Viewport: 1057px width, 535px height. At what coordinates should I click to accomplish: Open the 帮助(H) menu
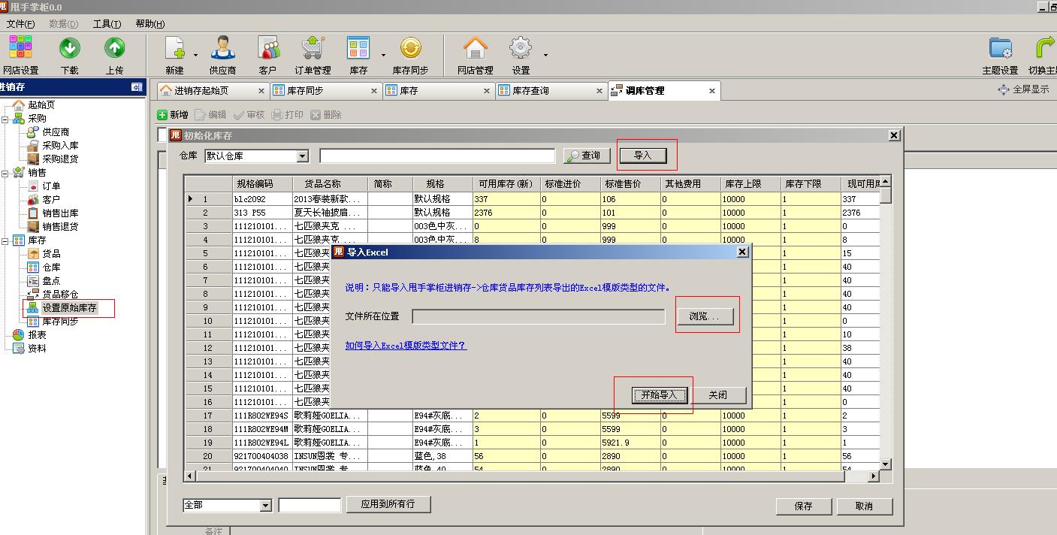[150, 24]
